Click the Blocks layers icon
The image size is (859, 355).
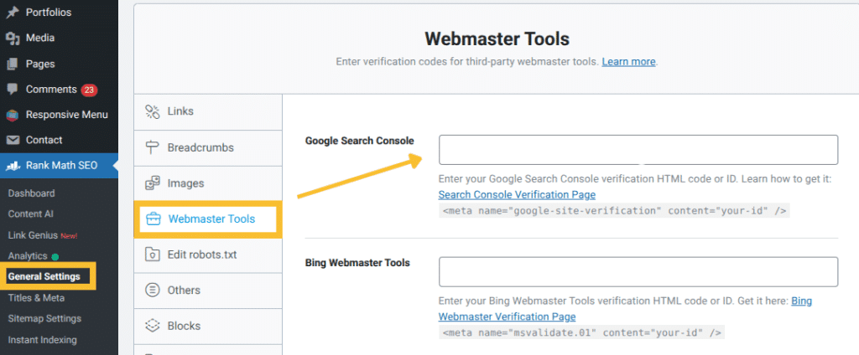[x=152, y=326]
